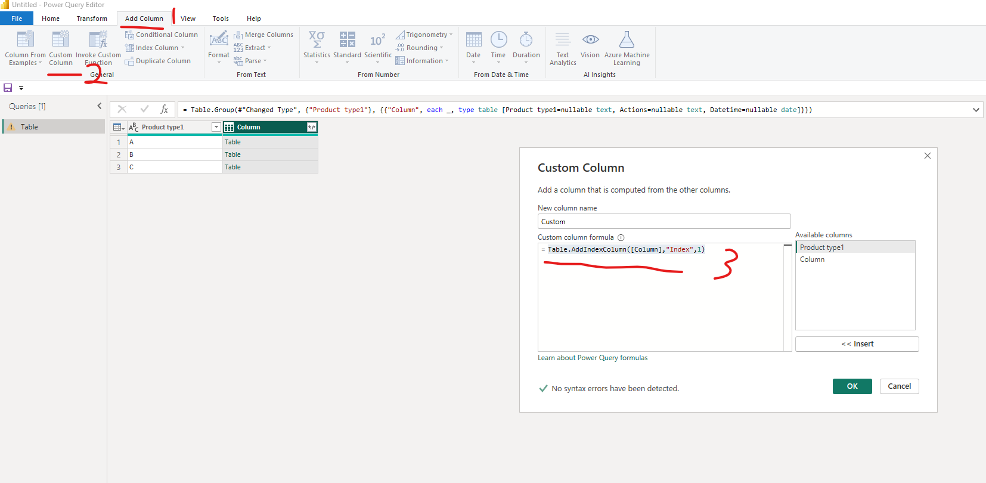Open Custom Column tool in ribbon

coord(61,48)
